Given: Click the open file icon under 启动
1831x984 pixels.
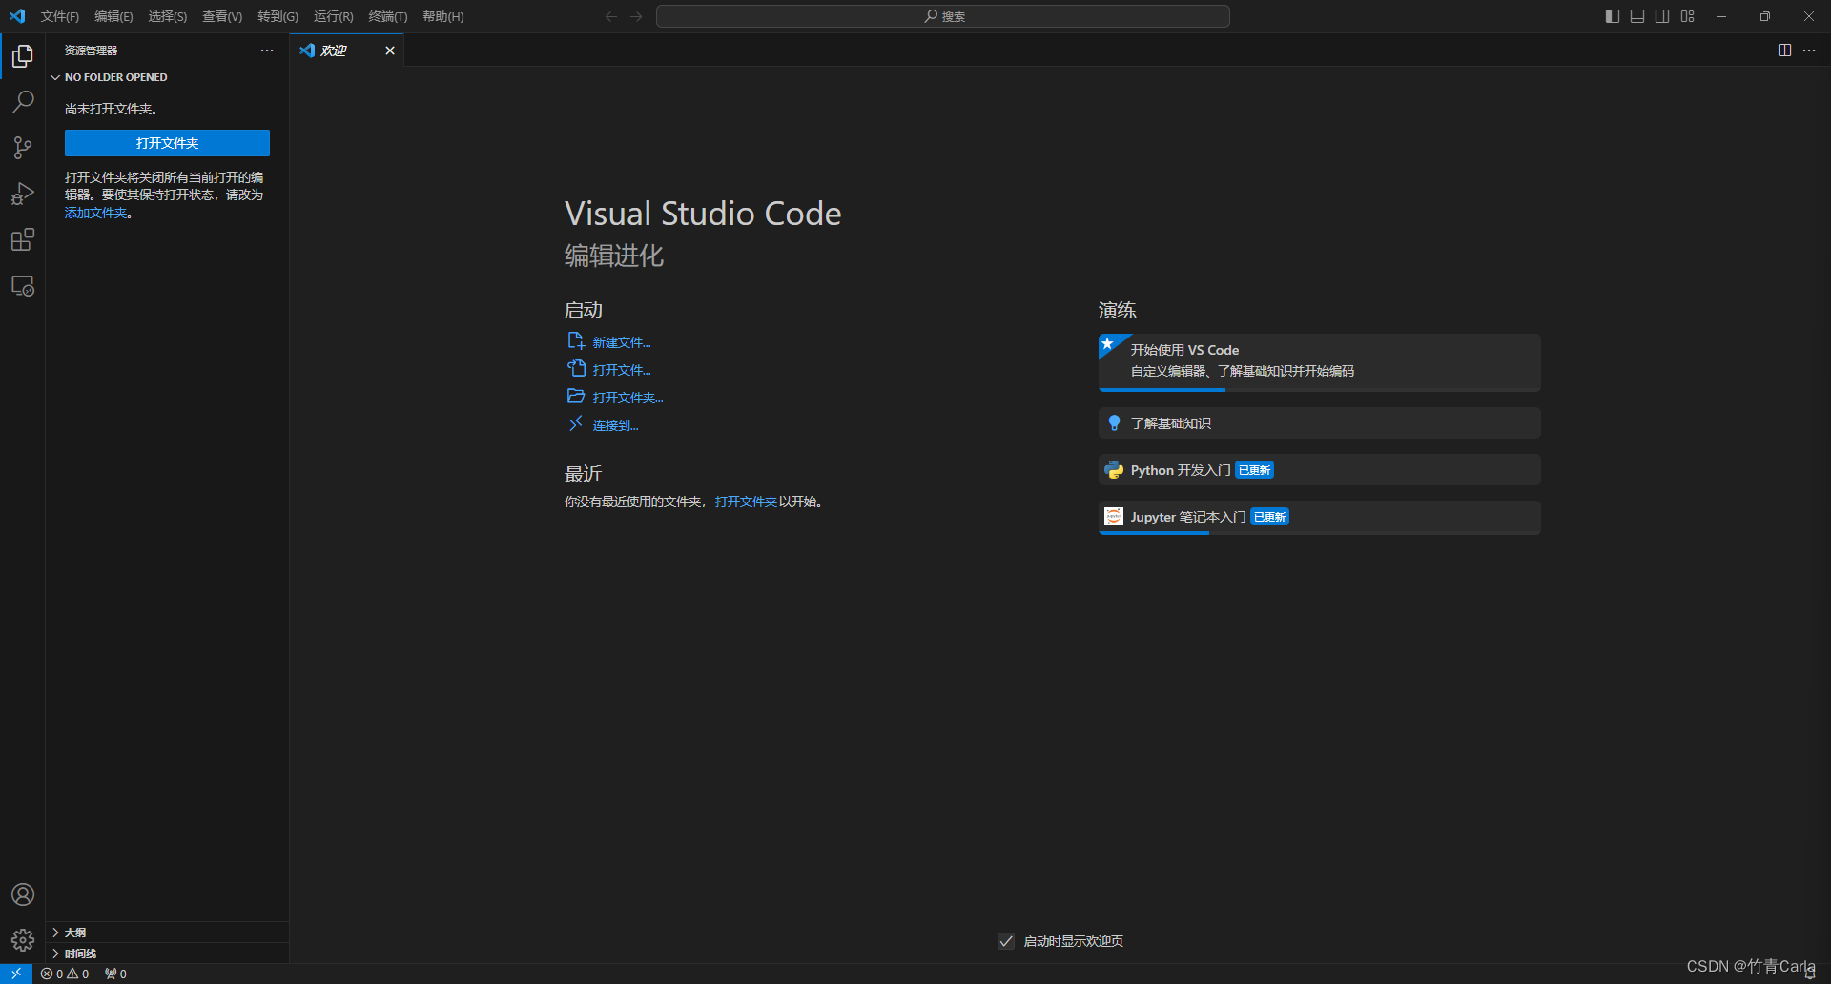Looking at the screenshot, I should click(576, 369).
